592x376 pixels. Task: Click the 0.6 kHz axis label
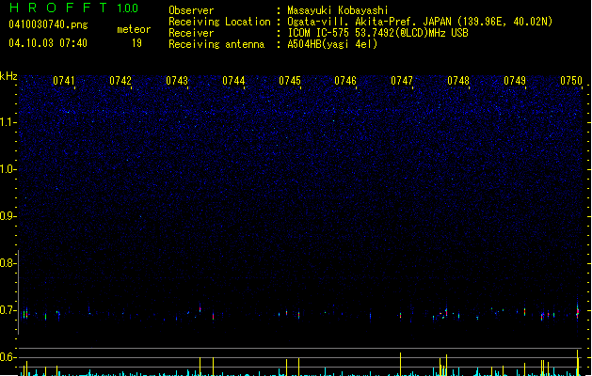tap(8, 357)
